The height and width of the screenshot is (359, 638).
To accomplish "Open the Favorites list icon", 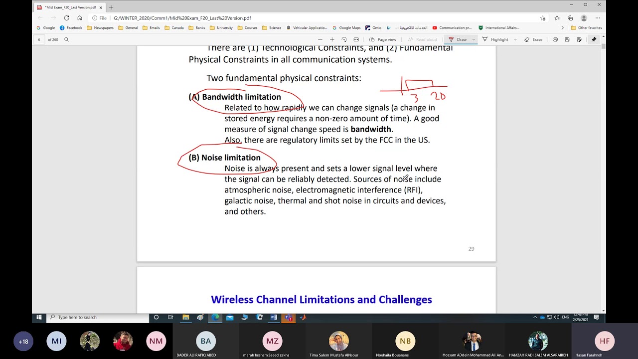I will pos(557,18).
